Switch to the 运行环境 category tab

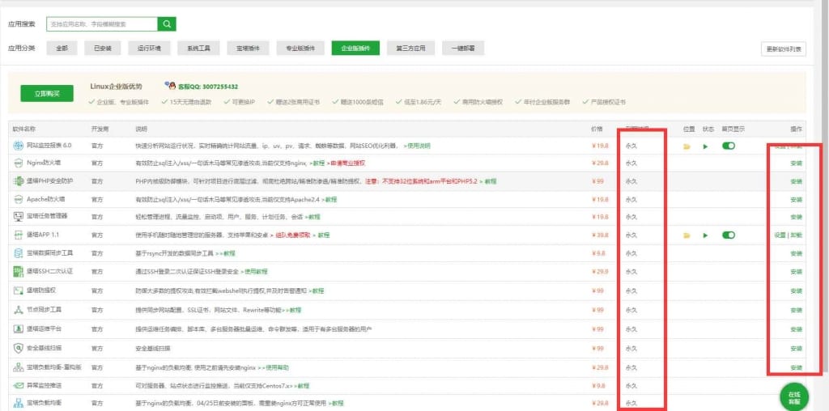pos(149,49)
